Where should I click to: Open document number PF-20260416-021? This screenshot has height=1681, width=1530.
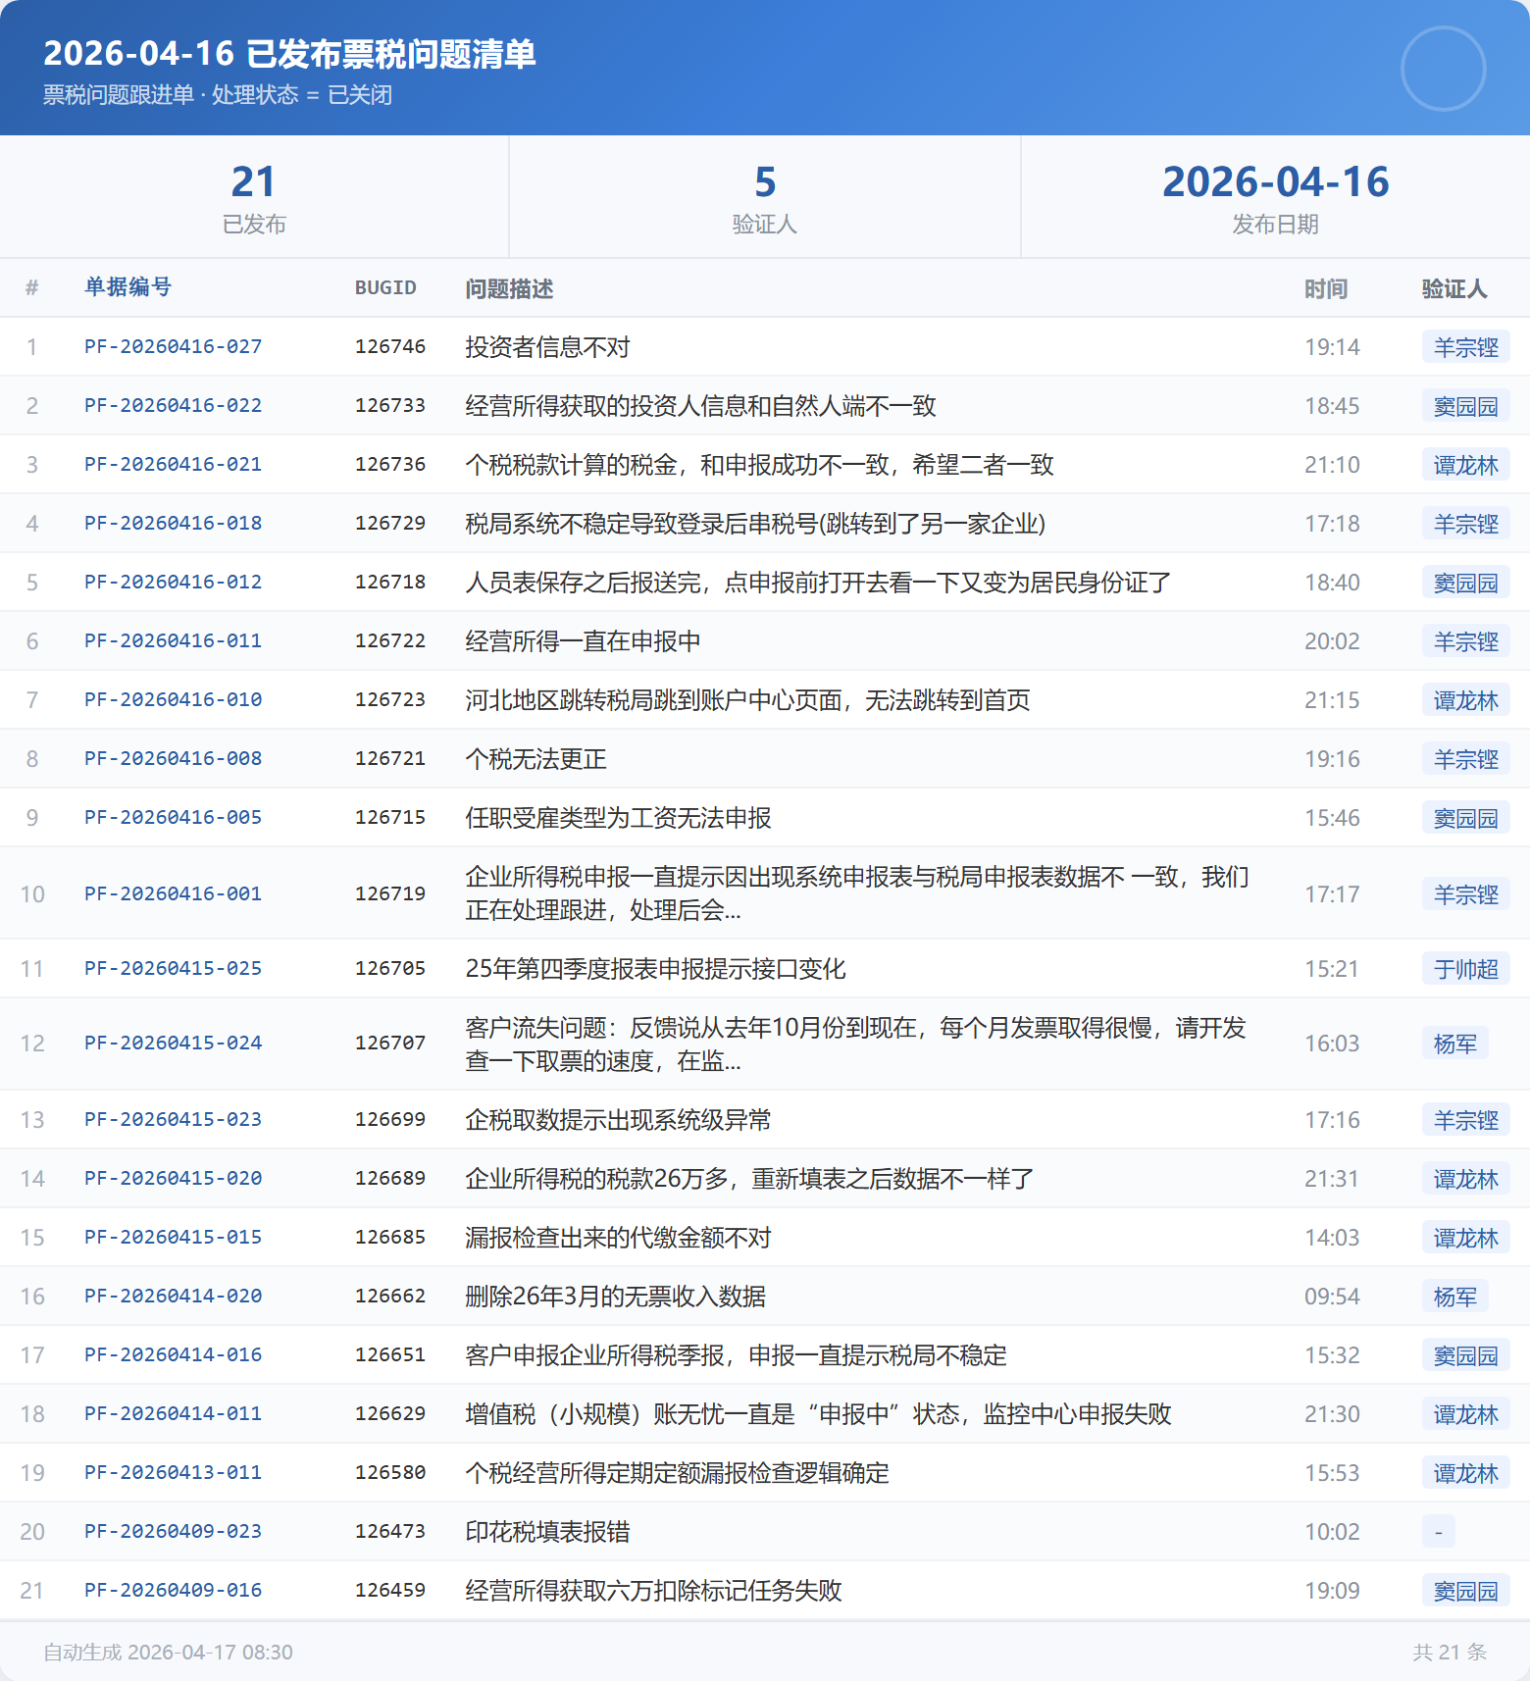[x=173, y=464]
